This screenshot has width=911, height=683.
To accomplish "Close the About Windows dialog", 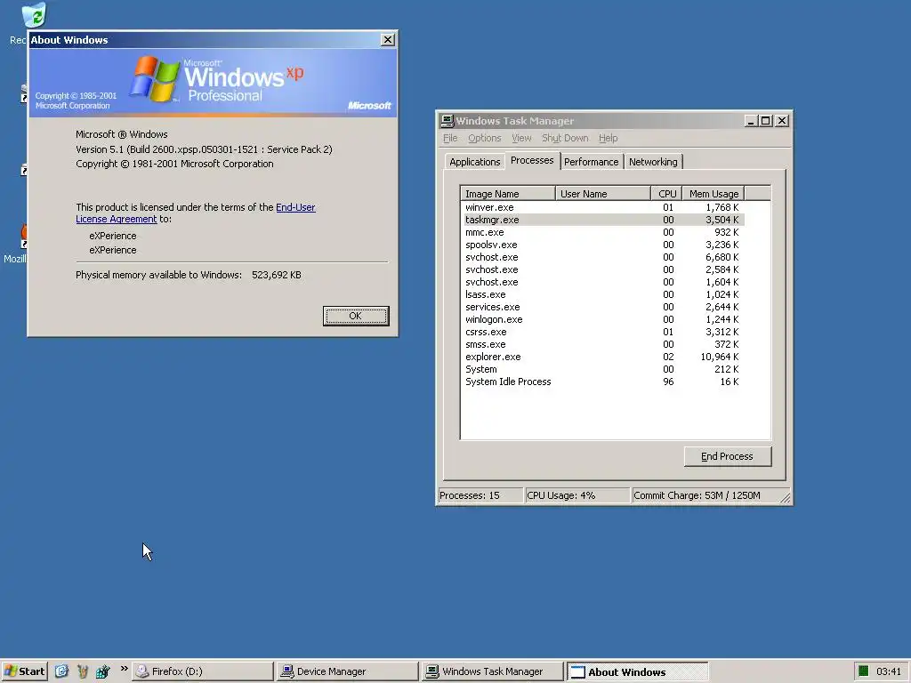I will [x=388, y=39].
